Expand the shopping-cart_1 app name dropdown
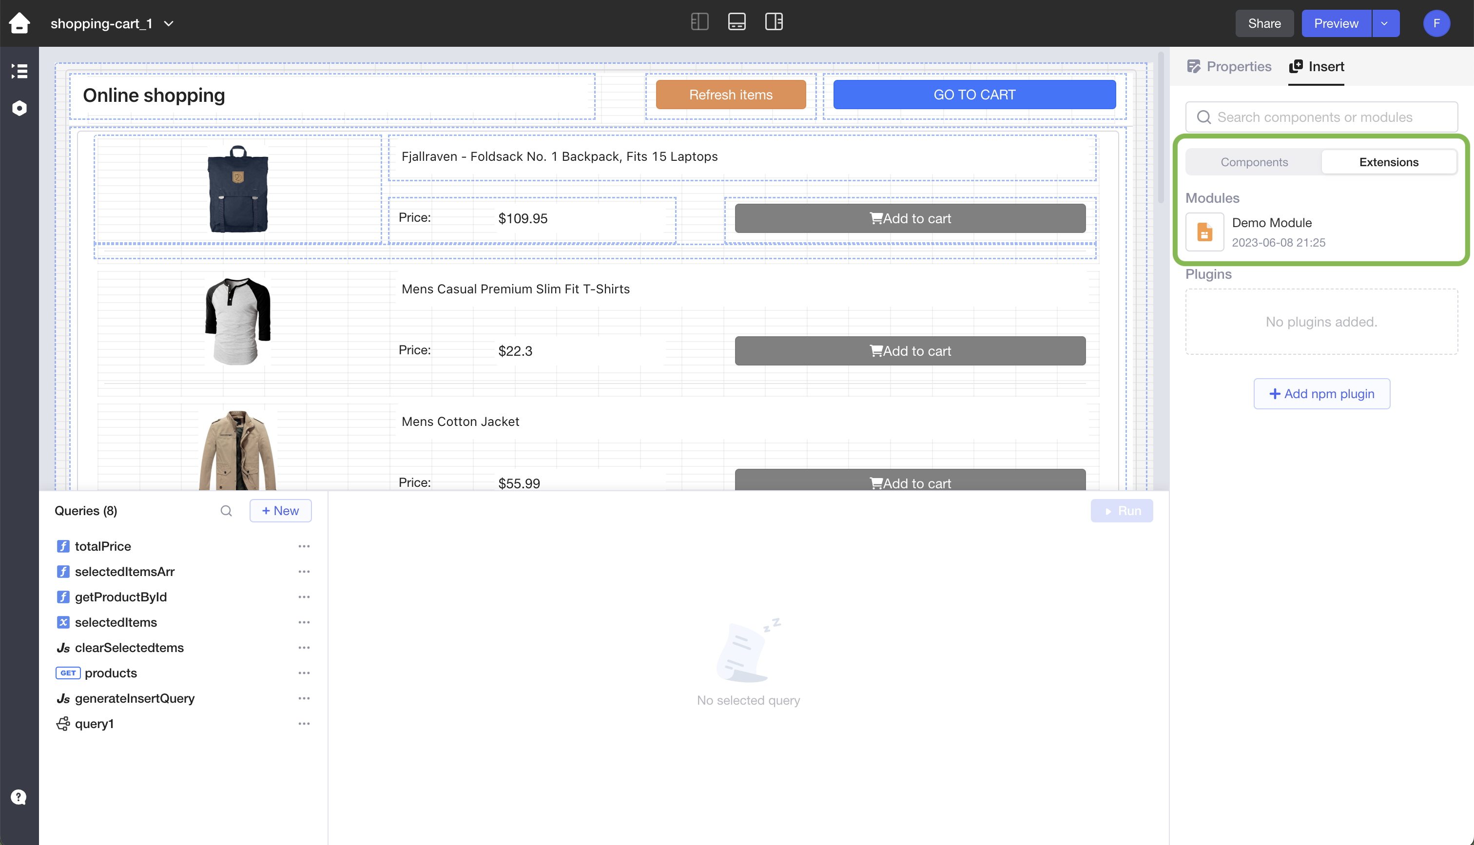The width and height of the screenshot is (1474, 845). click(169, 23)
